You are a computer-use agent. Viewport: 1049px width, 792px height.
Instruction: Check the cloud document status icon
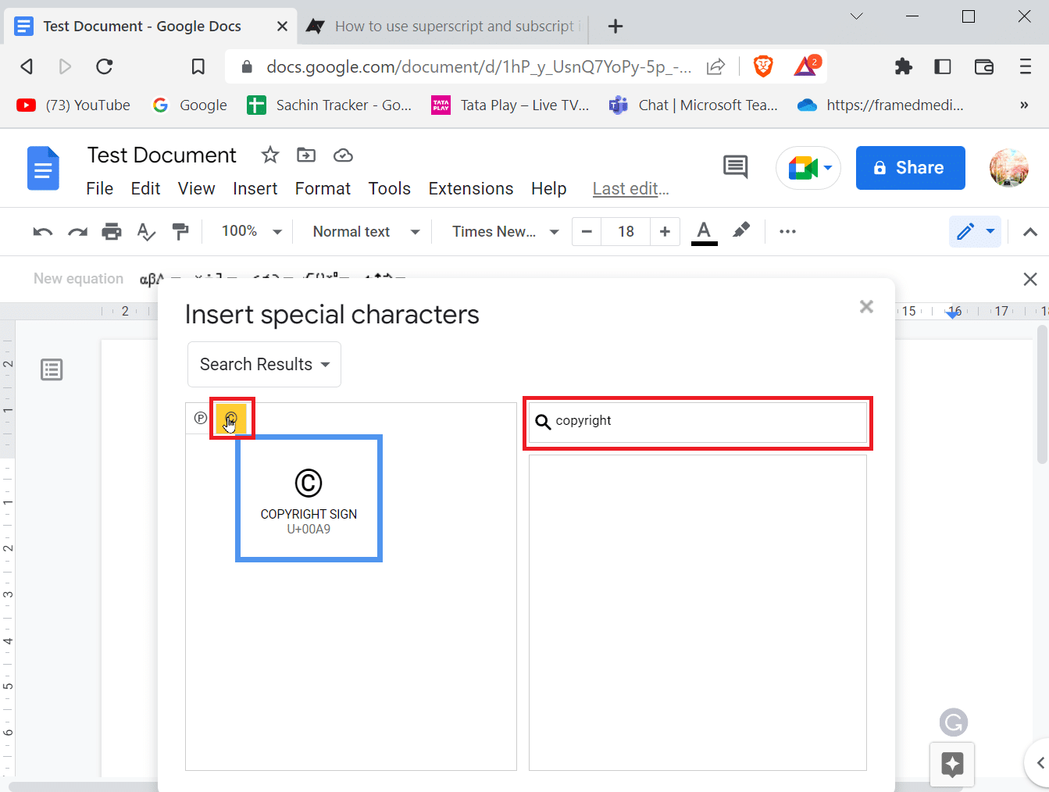(343, 155)
